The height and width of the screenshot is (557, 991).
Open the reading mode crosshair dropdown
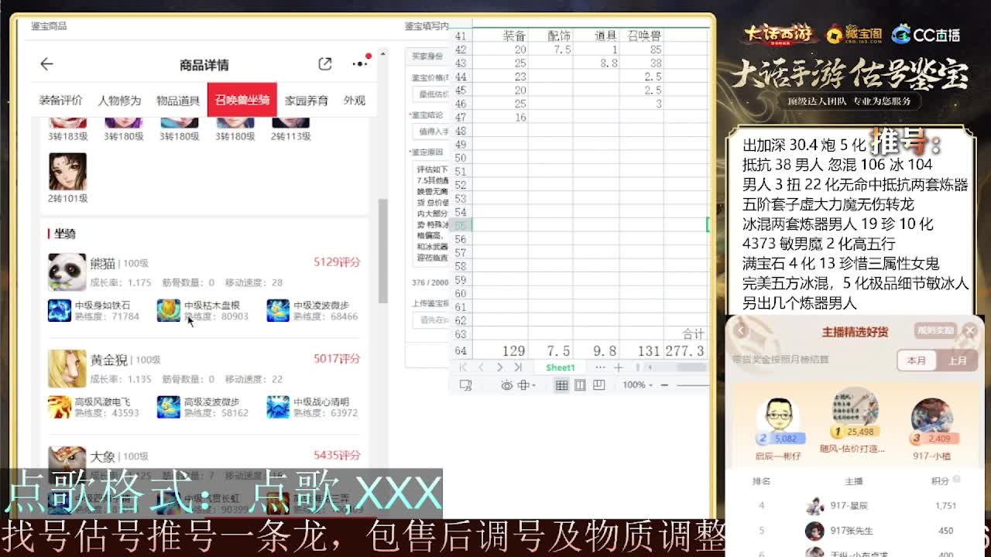pos(526,385)
